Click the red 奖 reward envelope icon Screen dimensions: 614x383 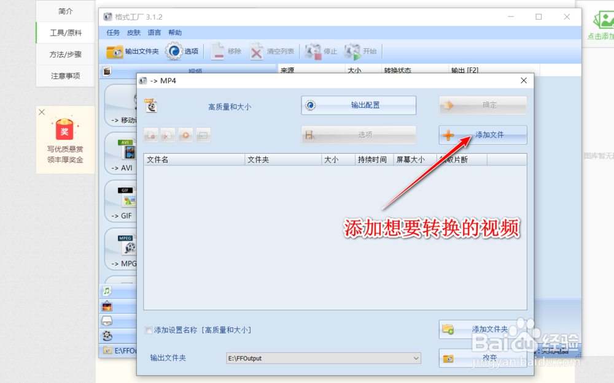[x=64, y=129]
